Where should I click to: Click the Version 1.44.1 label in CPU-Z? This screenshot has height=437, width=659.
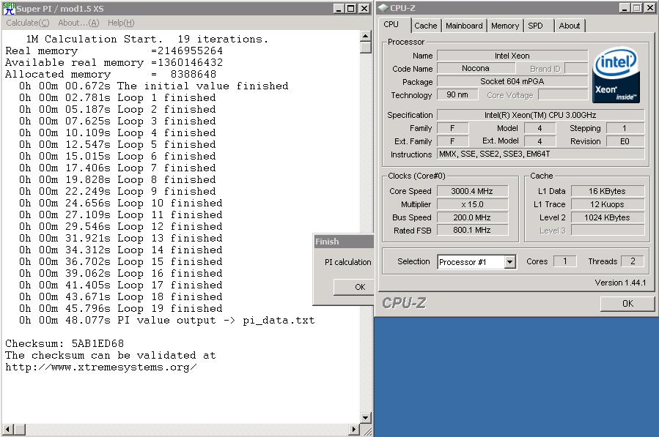click(620, 283)
